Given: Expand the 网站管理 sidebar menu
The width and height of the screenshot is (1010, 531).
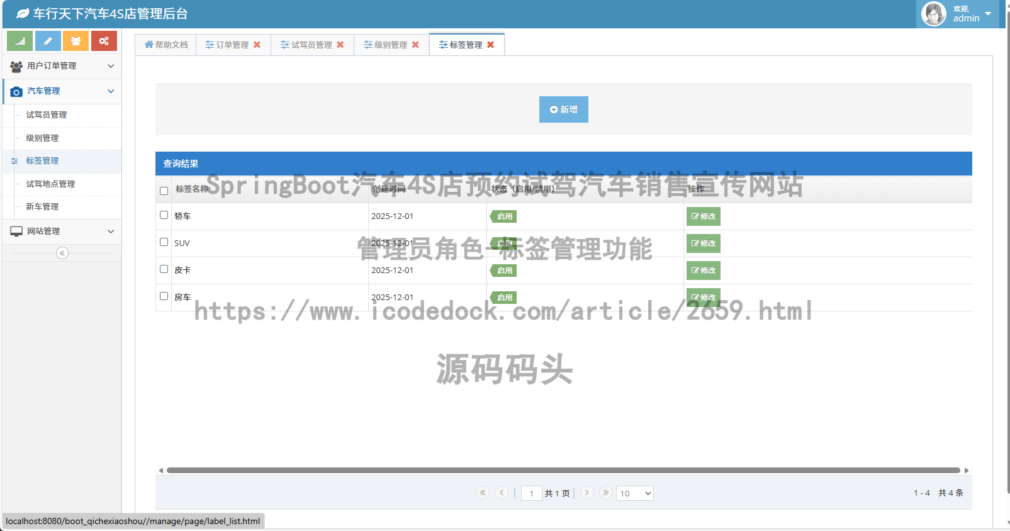Looking at the screenshot, I should 62,232.
